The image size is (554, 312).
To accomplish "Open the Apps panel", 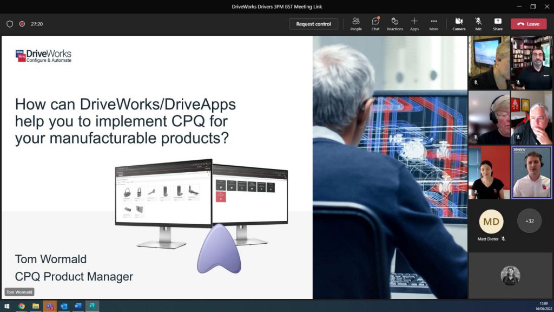I will point(414,24).
